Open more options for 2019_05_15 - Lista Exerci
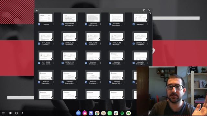 click(x=77, y=63)
